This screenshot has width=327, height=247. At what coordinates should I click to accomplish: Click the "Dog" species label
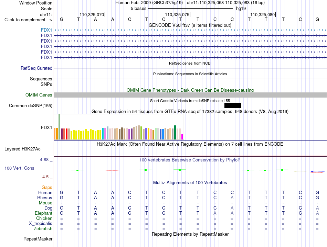point(48,208)
